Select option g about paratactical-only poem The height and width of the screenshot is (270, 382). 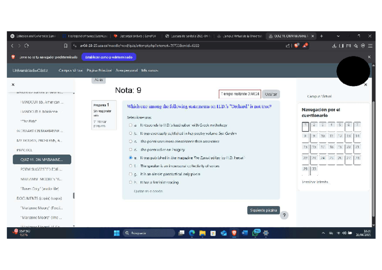(131, 174)
